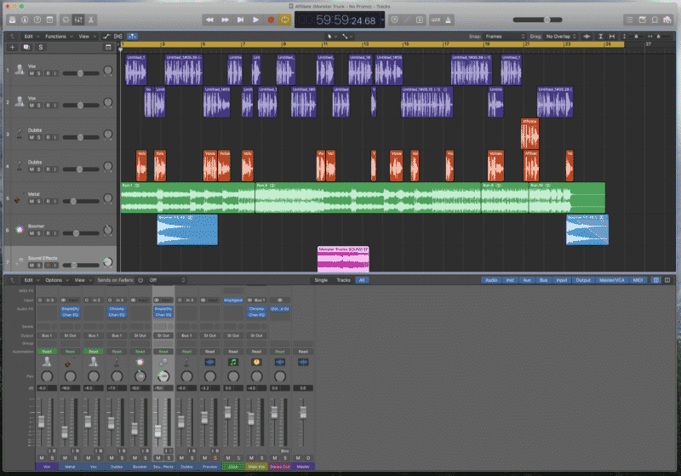
Task: Filter mixer by Master/VCA strips
Action: 612,280
